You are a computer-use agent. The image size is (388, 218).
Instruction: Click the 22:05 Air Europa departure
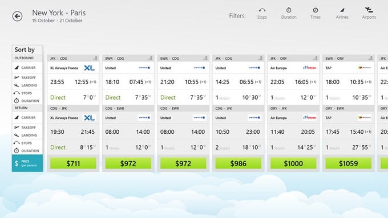click(x=277, y=82)
